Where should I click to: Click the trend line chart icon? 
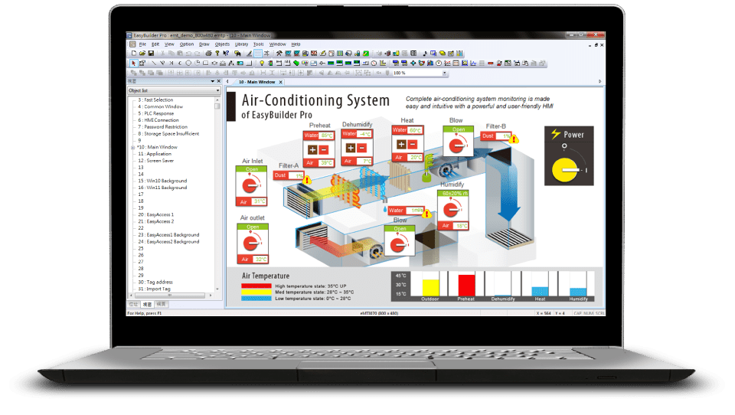pyautogui.click(x=448, y=63)
